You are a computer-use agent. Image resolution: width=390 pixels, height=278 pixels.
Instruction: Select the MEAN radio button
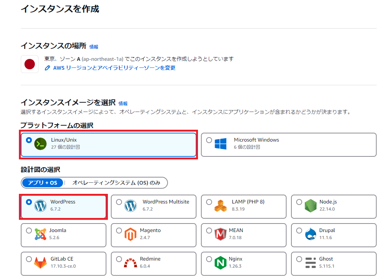pyautogui.click(x=209, y=231)
